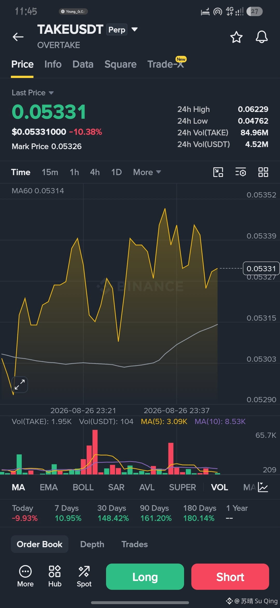Open chart indicator settings icon
The image size is (280, 608).
click(241, 172)
